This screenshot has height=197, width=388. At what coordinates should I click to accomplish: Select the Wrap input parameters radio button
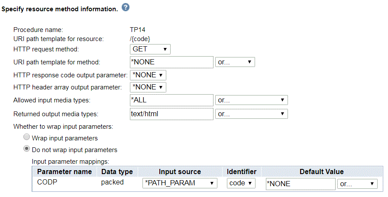[x=26, y=137]
